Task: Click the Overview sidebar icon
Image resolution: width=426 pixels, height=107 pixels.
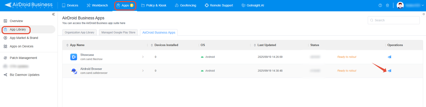Action: tap(5, 21)
